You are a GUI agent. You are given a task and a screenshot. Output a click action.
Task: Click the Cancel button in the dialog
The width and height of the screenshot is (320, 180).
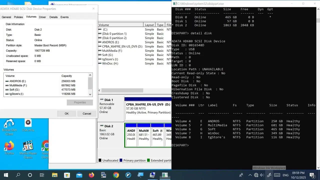point(87,113)
